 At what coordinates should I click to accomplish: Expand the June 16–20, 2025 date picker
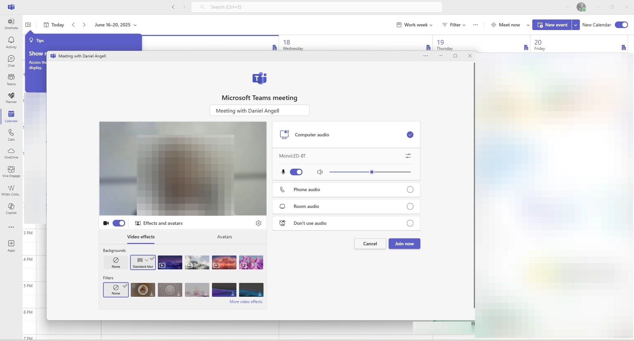coord(116,25)
